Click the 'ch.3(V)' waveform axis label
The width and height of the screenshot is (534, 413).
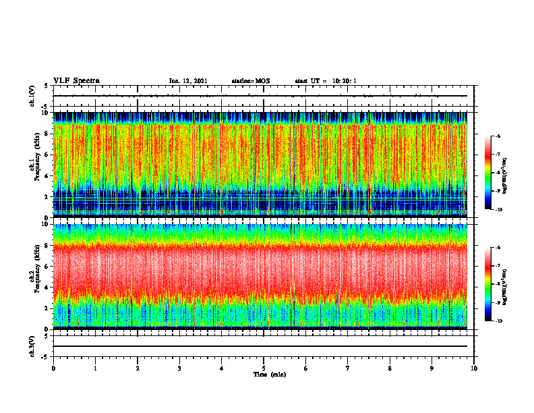tap(32, 346)
